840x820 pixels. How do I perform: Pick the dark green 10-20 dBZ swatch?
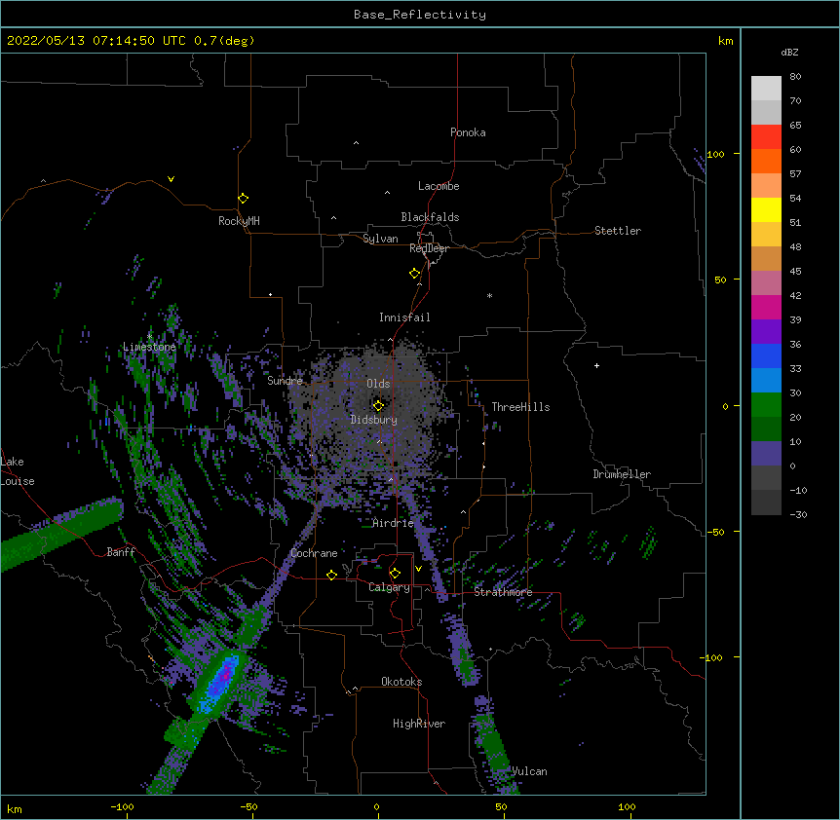coord(766,429)
